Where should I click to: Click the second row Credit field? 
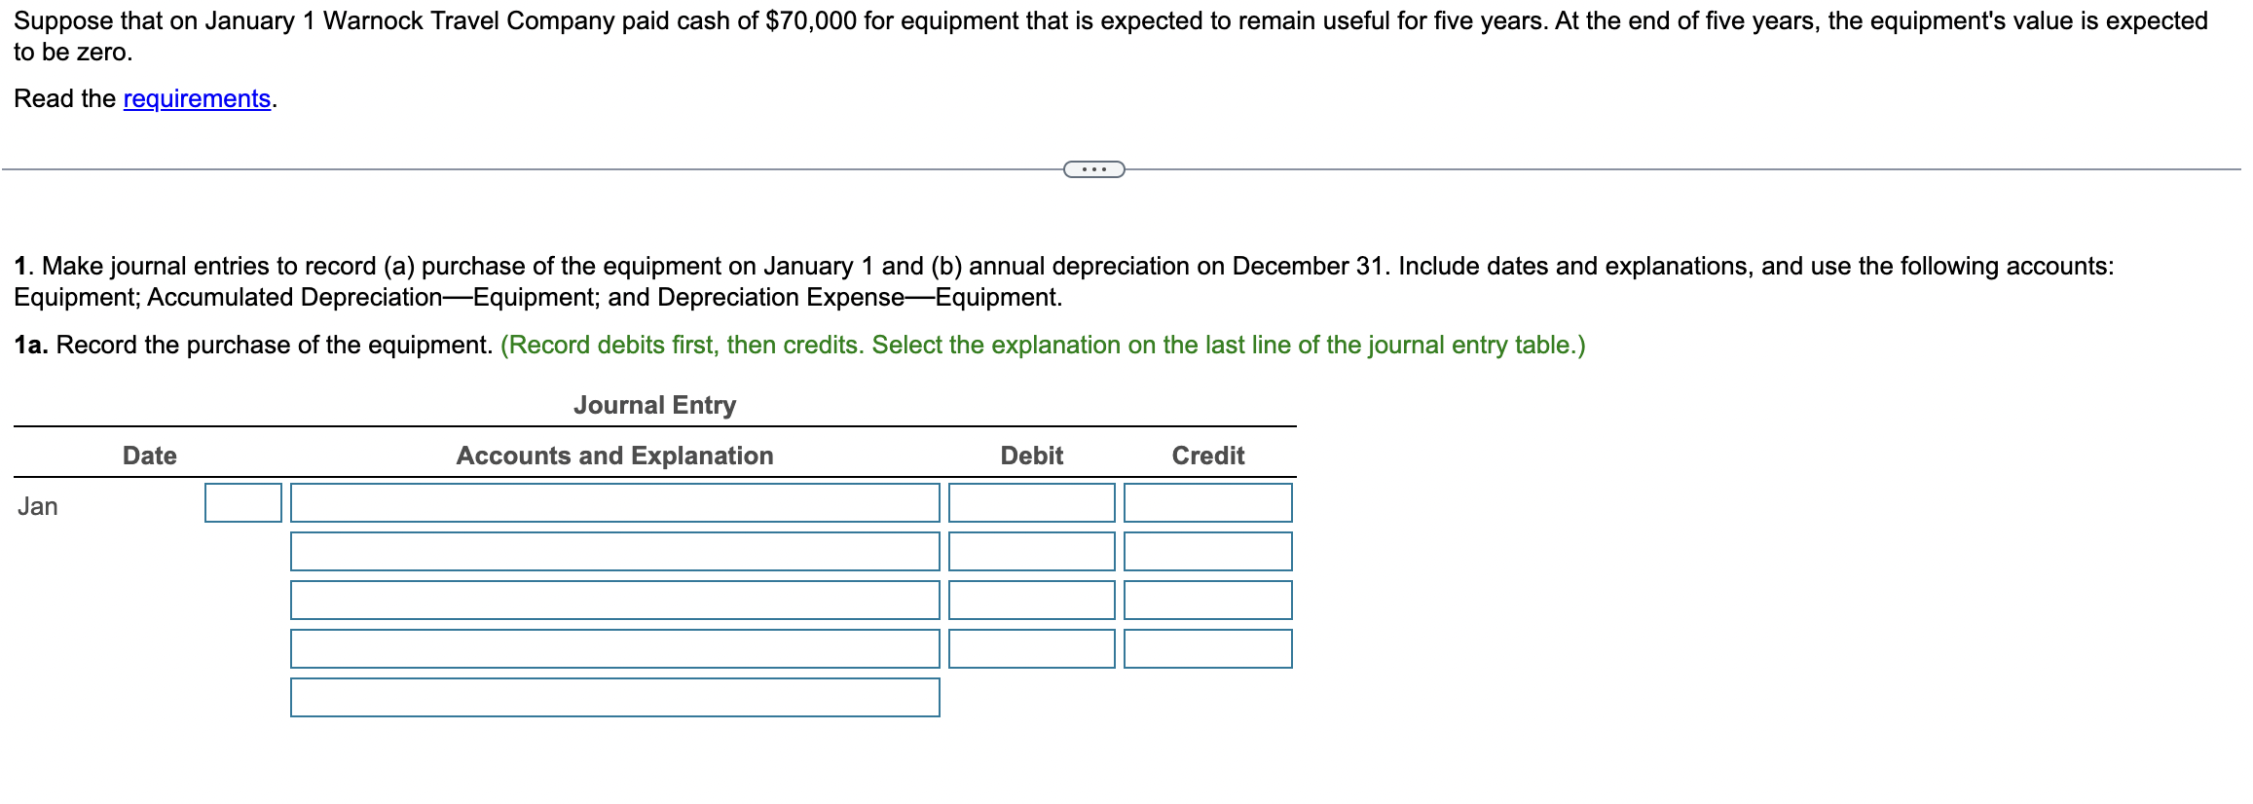tap(1207, 551)
